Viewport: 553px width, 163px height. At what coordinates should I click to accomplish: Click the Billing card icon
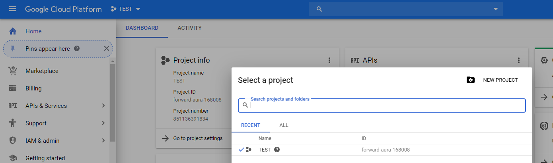(x=13, y=88)
